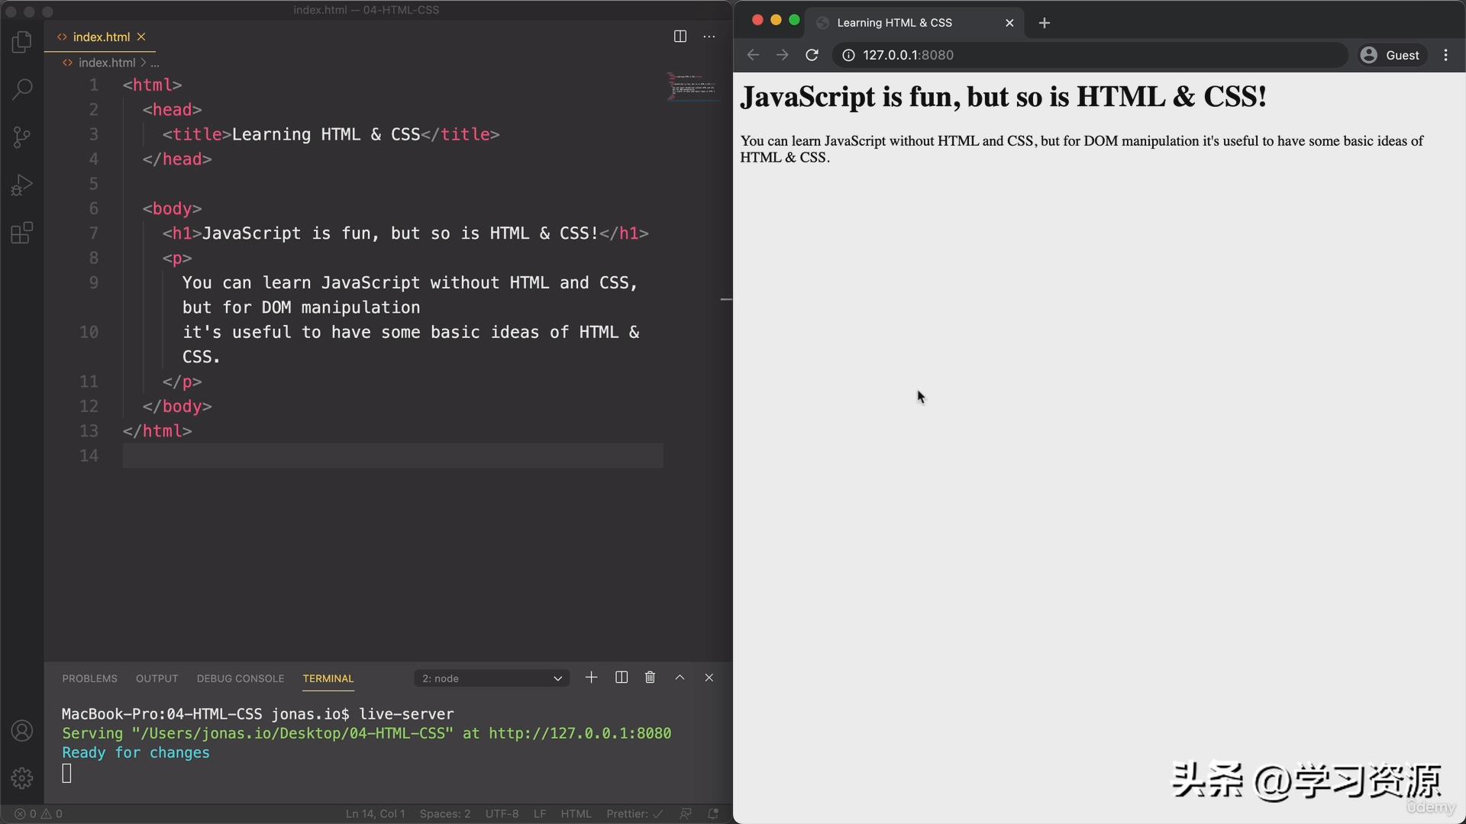
Task: Open the Extensions view
Action: click(21, 233)
